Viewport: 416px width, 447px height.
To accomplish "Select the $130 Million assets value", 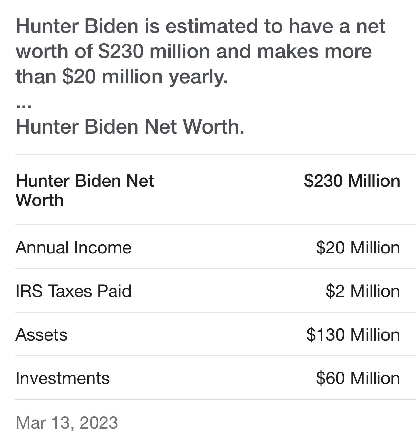I will pos(353,334).
